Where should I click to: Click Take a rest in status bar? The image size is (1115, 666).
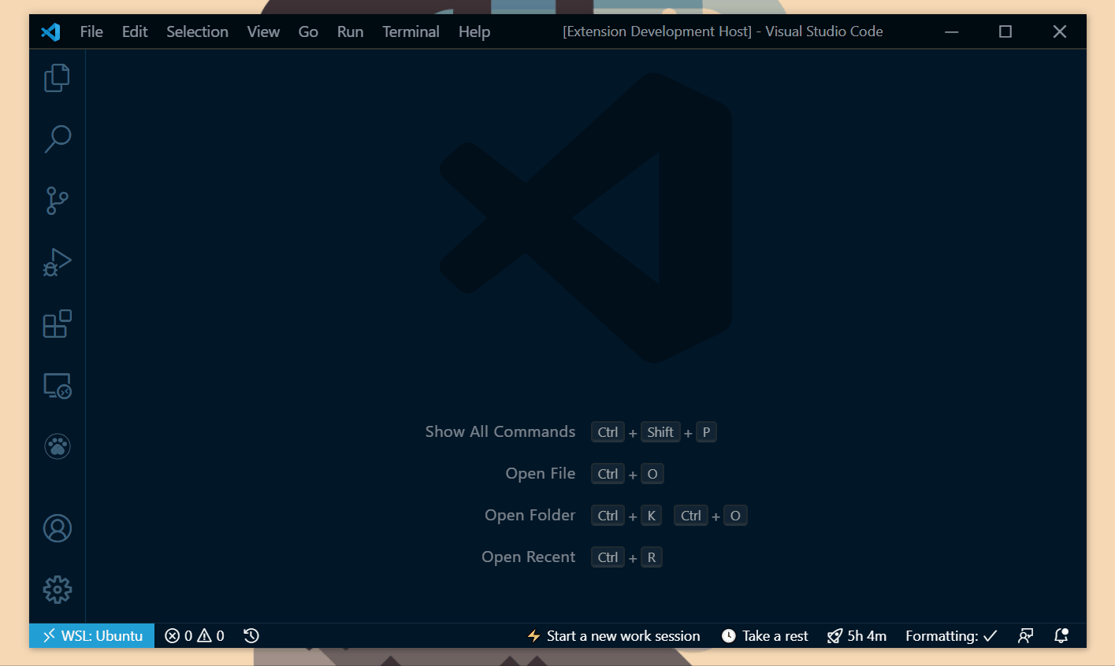[765, 635]
